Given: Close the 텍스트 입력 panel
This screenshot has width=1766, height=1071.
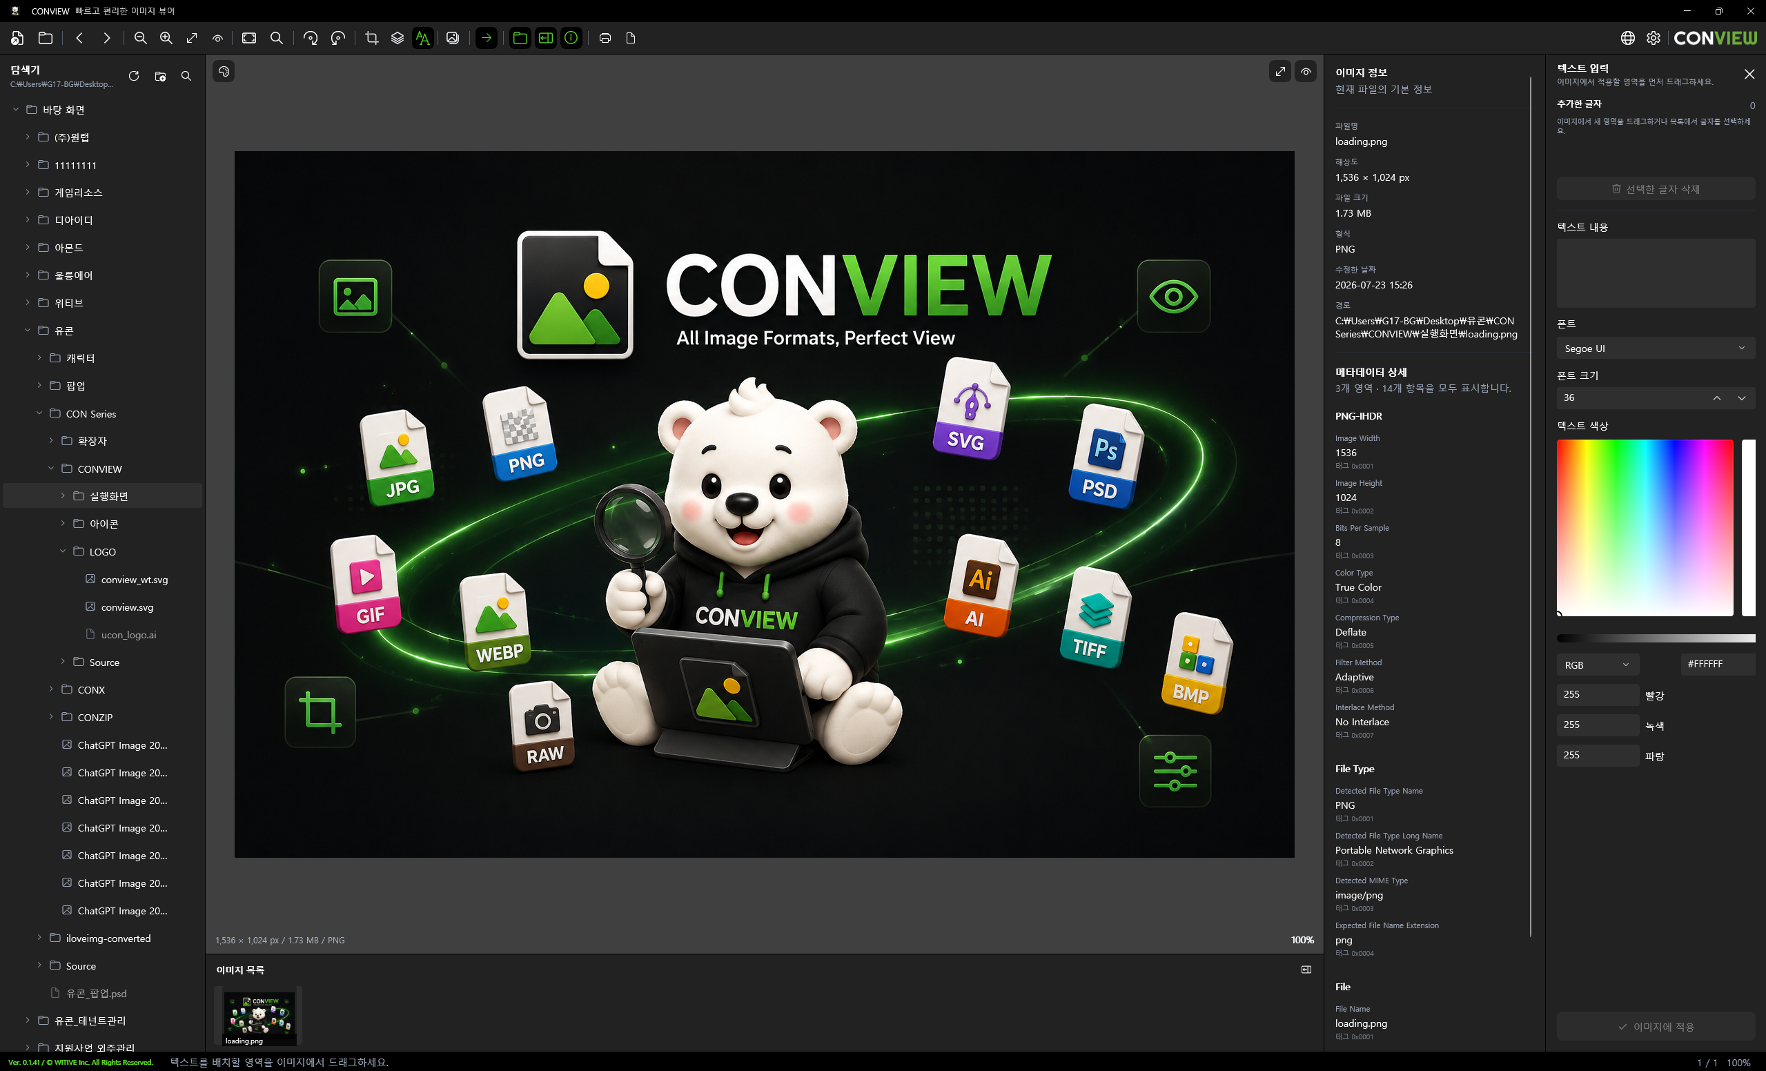Looking at the screenshot, I should [x=1749, y=74].
